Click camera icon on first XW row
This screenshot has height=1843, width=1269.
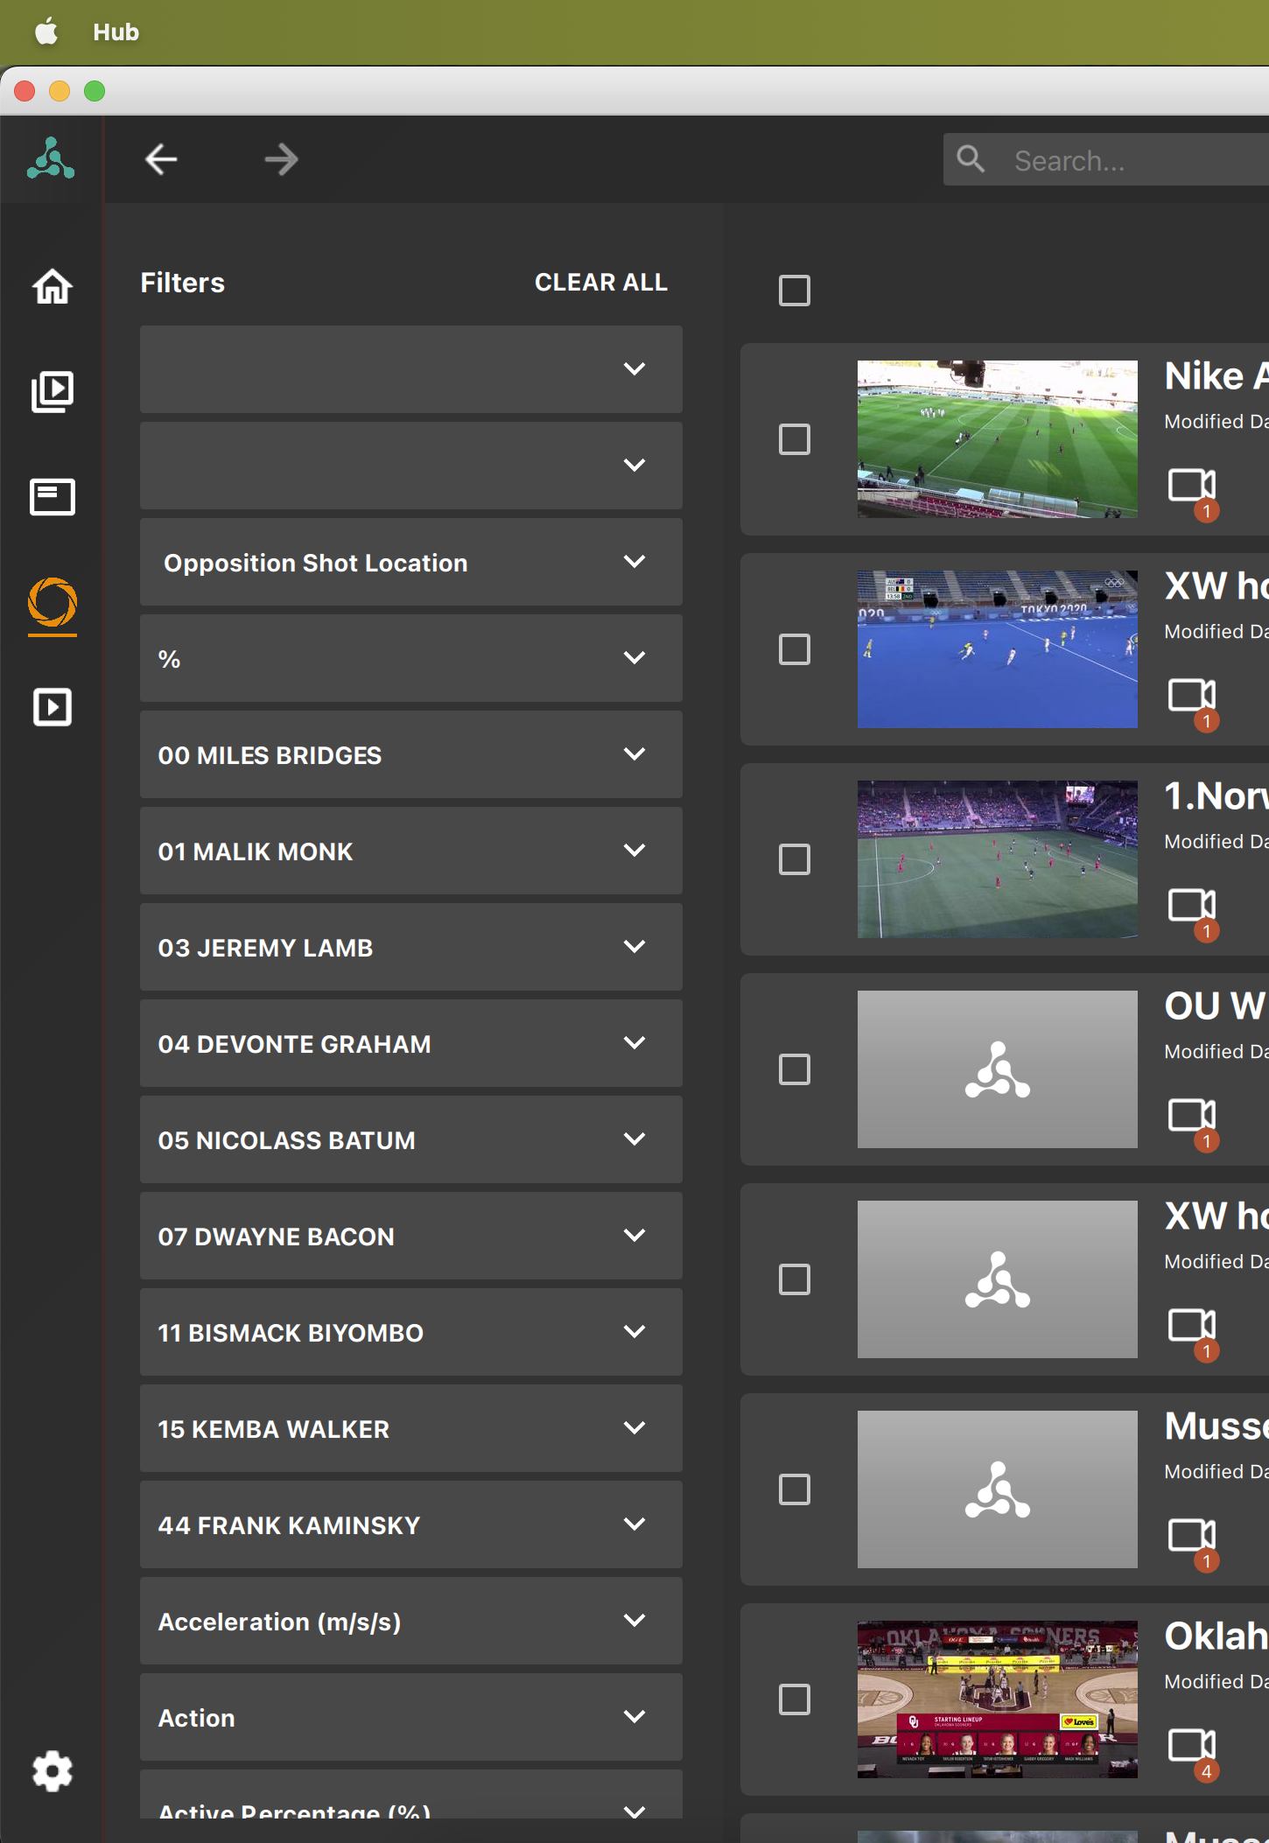[x=1192, y=695]
